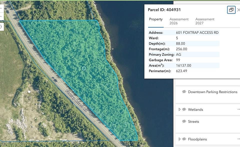Click the Downtown Parking Restrictions layer name
The image size is (240, 147).
[212, 92]
